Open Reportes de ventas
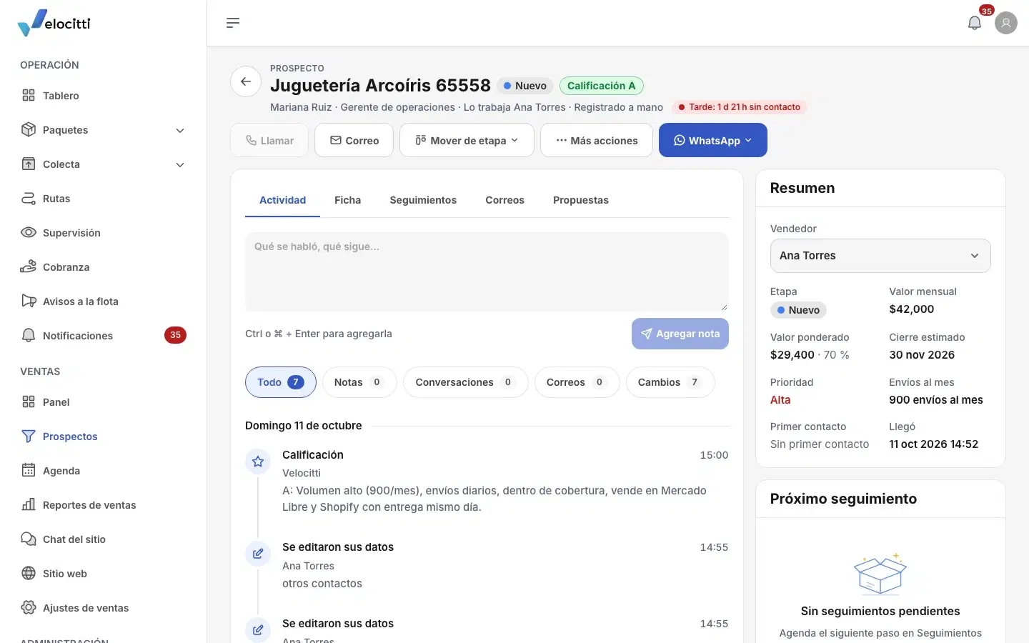This screenshot has width=1029, height=643. point(104,505)
